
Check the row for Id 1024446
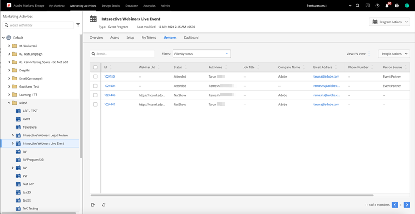click(95, 95)
